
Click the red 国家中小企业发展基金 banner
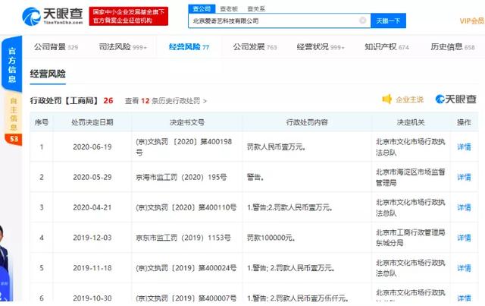(x=129, y=16)
